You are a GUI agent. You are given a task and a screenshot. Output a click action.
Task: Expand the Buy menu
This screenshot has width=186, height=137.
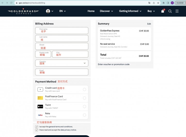tap(151, 11)
